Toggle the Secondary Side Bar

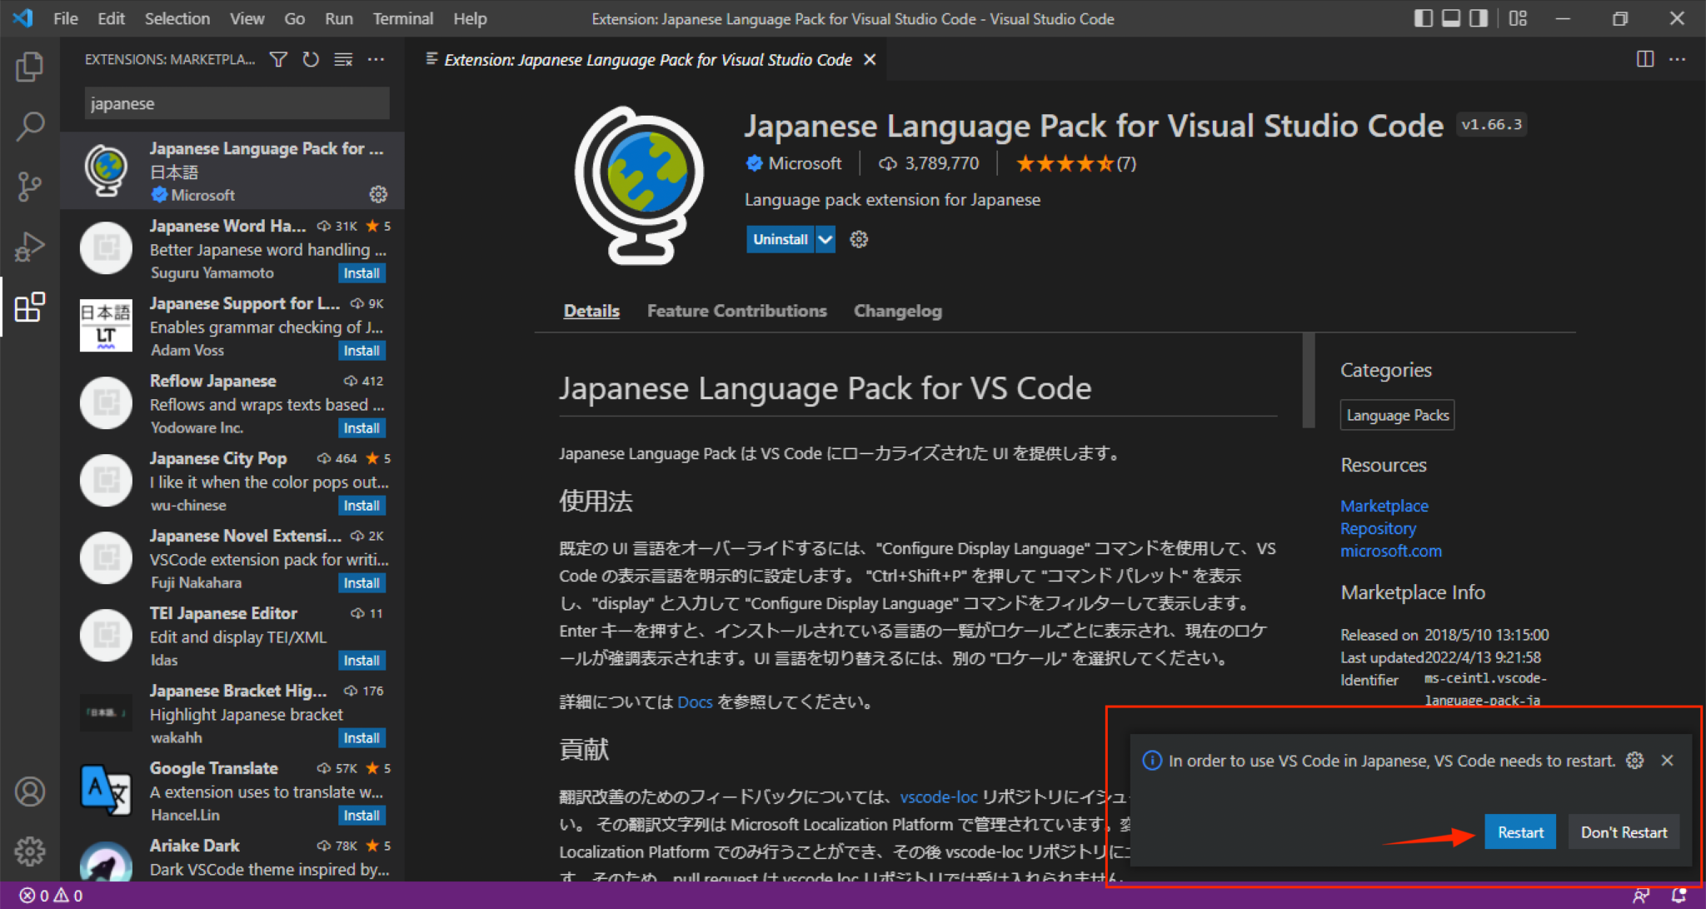click(1479, 18)
